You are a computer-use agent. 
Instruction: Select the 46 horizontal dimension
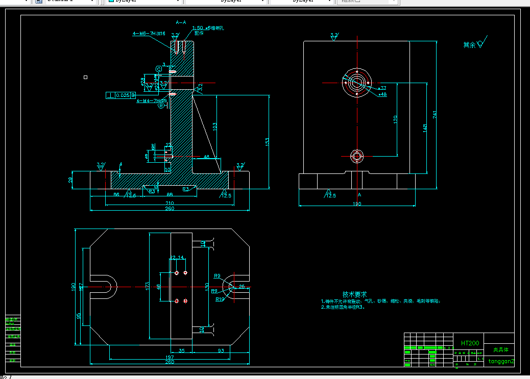(206, 157)
